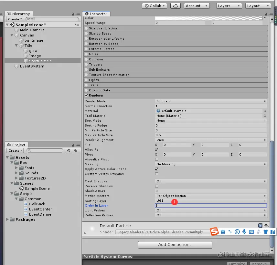This screenshot has height=265, width=277.
Task: Select the CallBack script icon
Action: (26, 204)
